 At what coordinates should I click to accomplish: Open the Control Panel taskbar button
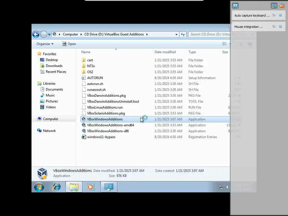pyautogui.click(x=109, y=187)
